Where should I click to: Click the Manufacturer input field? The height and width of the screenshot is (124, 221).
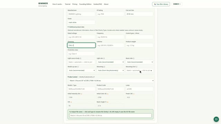pos(81,14)
